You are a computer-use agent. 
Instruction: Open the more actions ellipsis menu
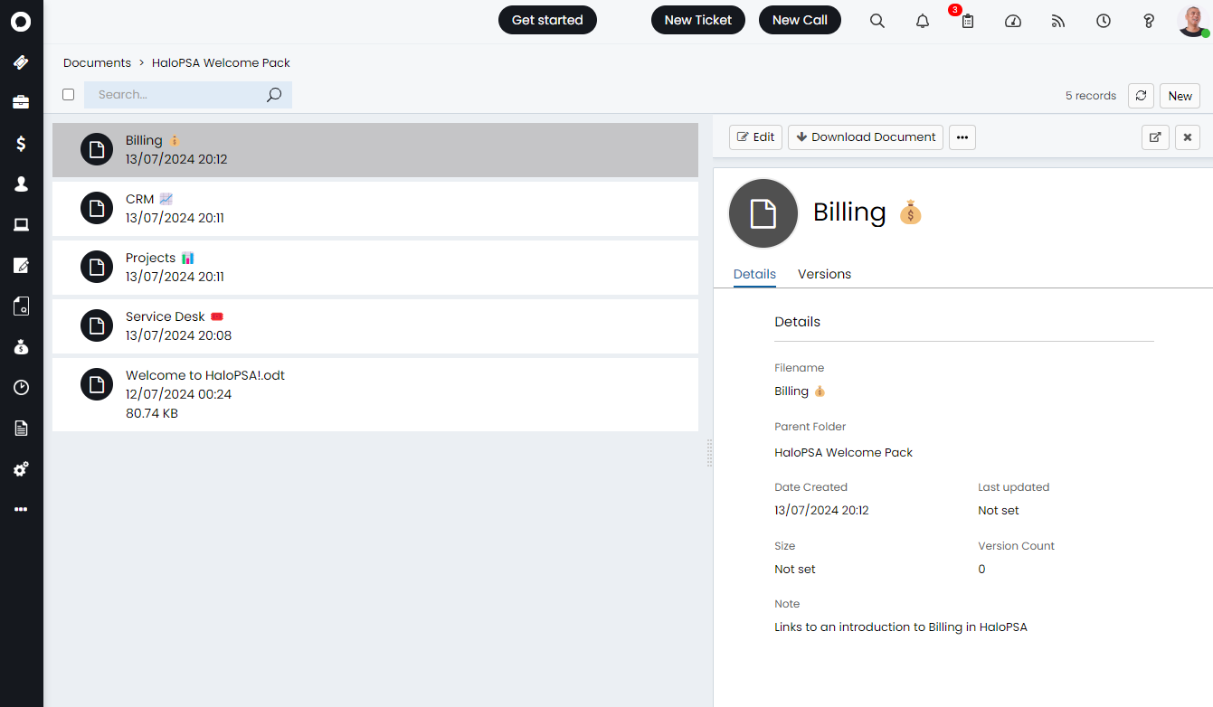tap(962, 137)
